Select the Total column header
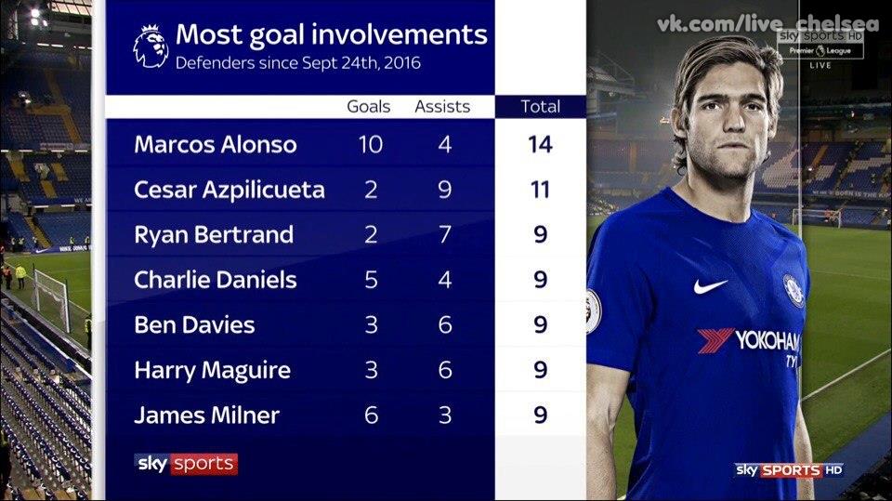Viewport: 892px width, 501px height. click(x=541, y=107)
